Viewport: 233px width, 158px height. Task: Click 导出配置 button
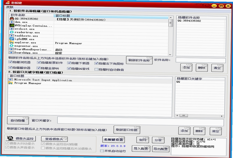(x=161, y=149)
